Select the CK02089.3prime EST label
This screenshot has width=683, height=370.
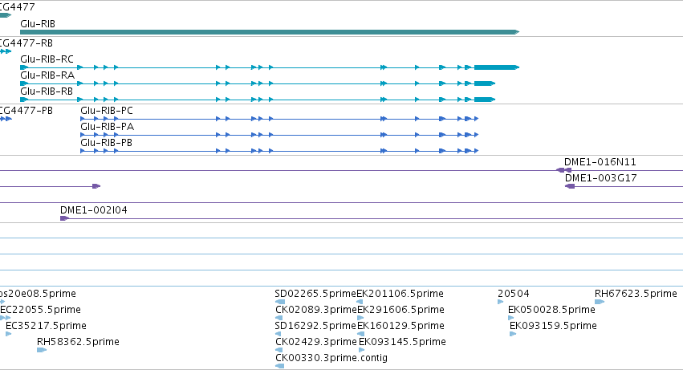pyautogui.click(x=316, y=310)
